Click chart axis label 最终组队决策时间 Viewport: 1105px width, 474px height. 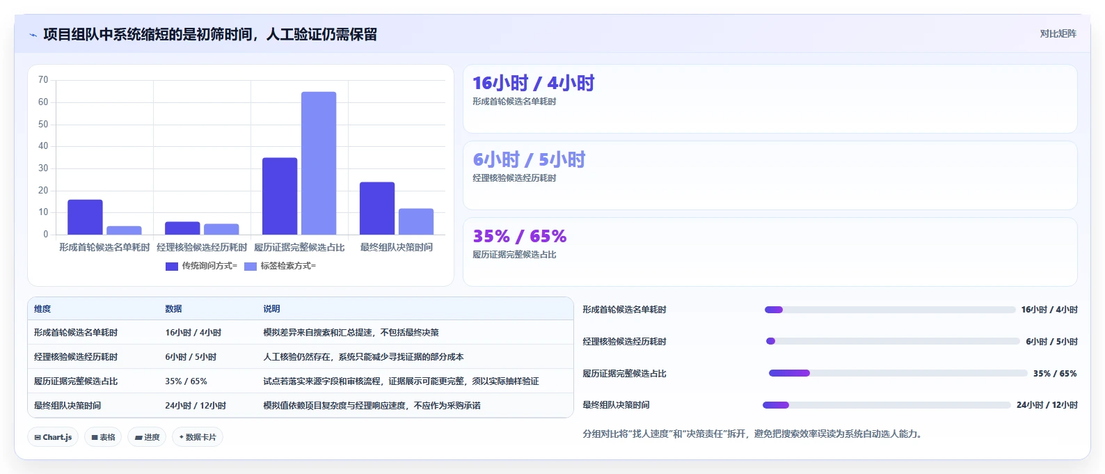[x=397, y=247]
